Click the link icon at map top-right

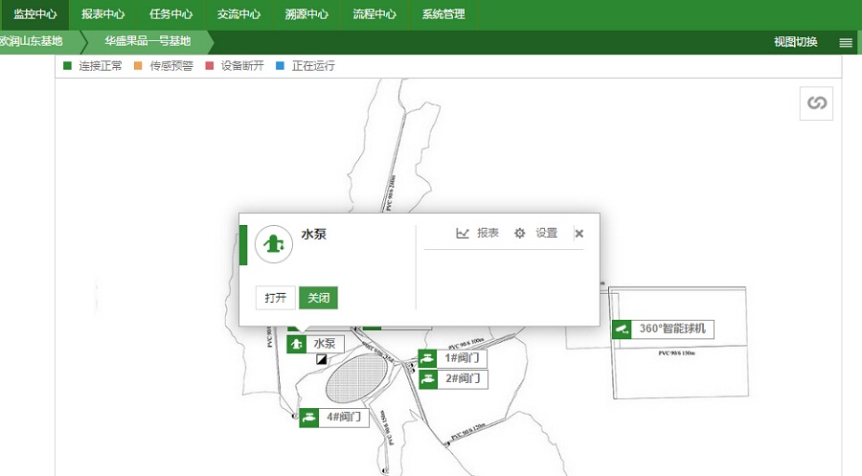pyautogui.click(x=816, y=103)
